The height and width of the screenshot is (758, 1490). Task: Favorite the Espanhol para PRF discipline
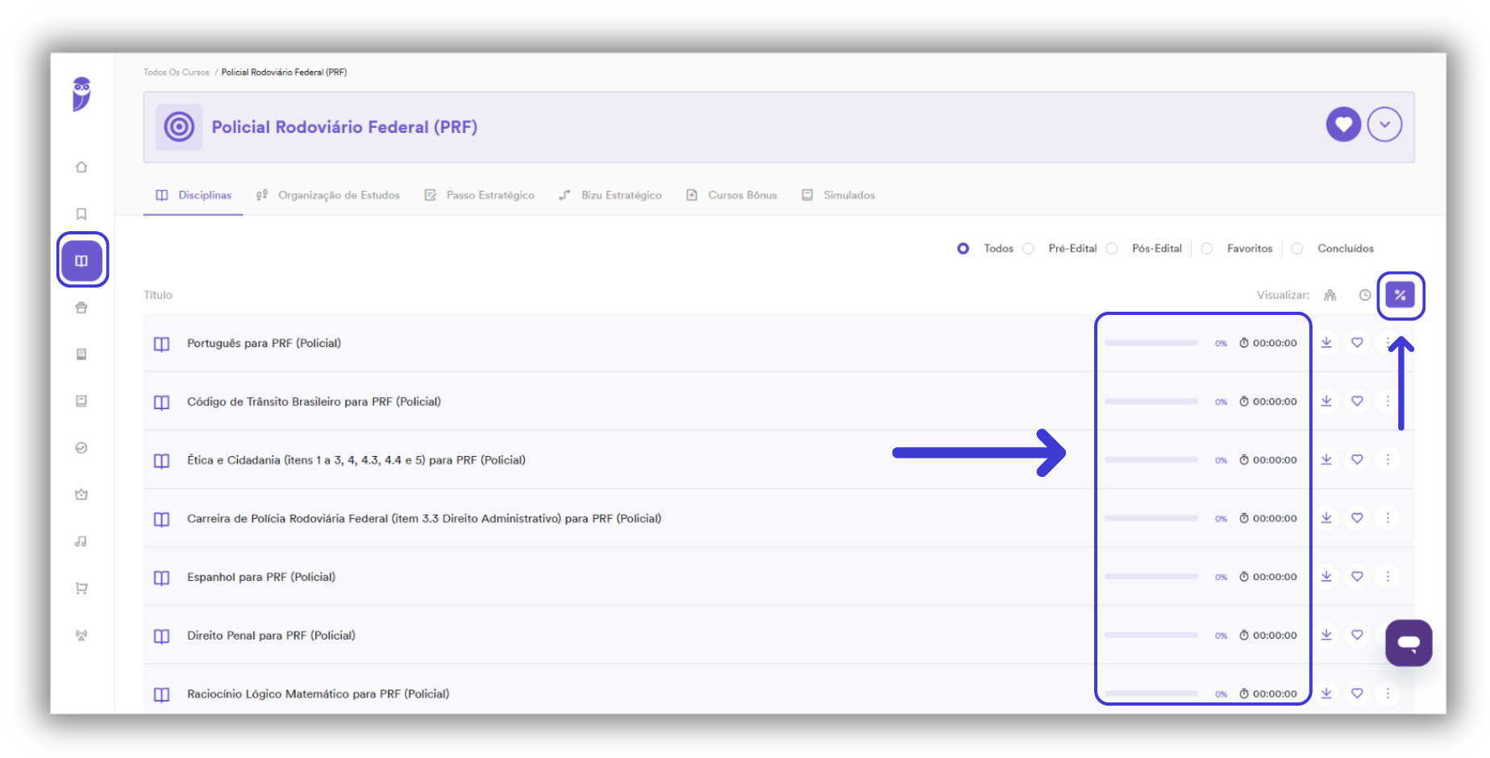click(x=1357, y=576)
